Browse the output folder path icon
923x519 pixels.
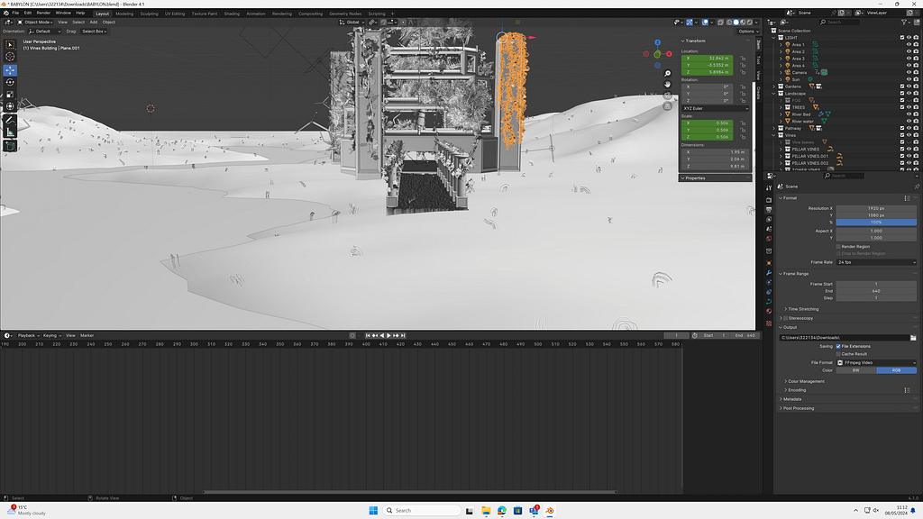(912, 337)
